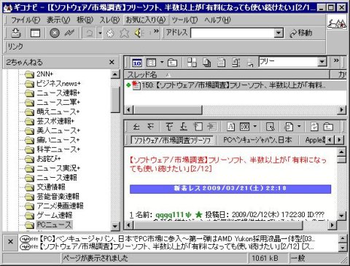Click the jump to top arrow icon
The height and width of the screenshot is (266, 350).
[x=169, y=126]
